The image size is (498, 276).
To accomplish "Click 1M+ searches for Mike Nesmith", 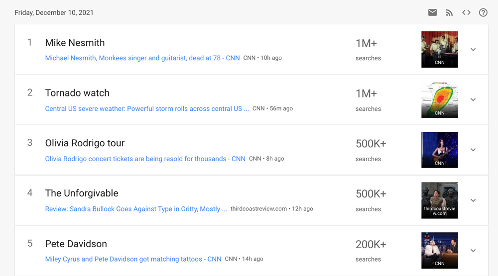I will (368, 50).
